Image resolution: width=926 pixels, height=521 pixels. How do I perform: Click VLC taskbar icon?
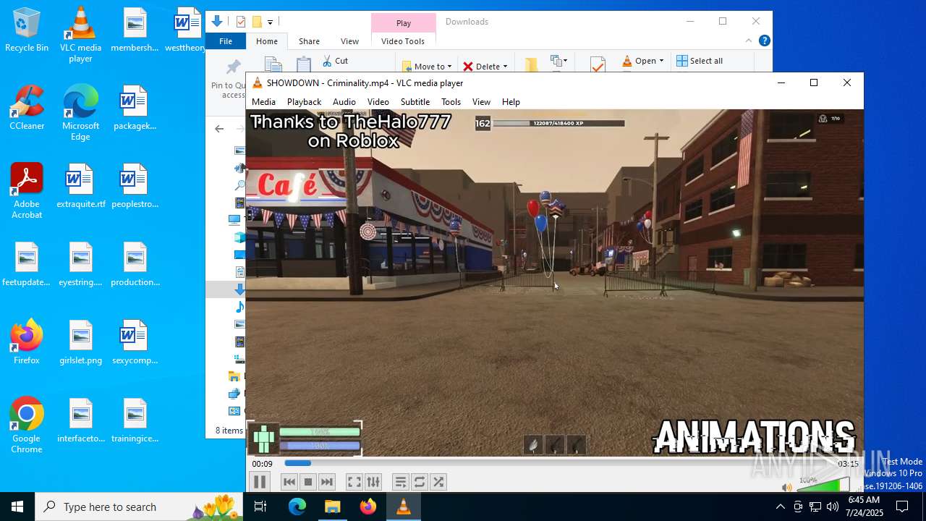click(404, 507)
